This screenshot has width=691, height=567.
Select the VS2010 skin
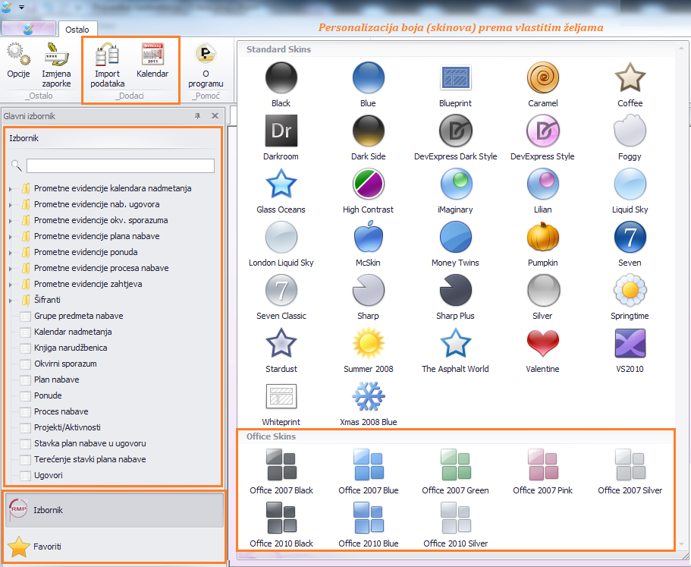coord(630,350)
